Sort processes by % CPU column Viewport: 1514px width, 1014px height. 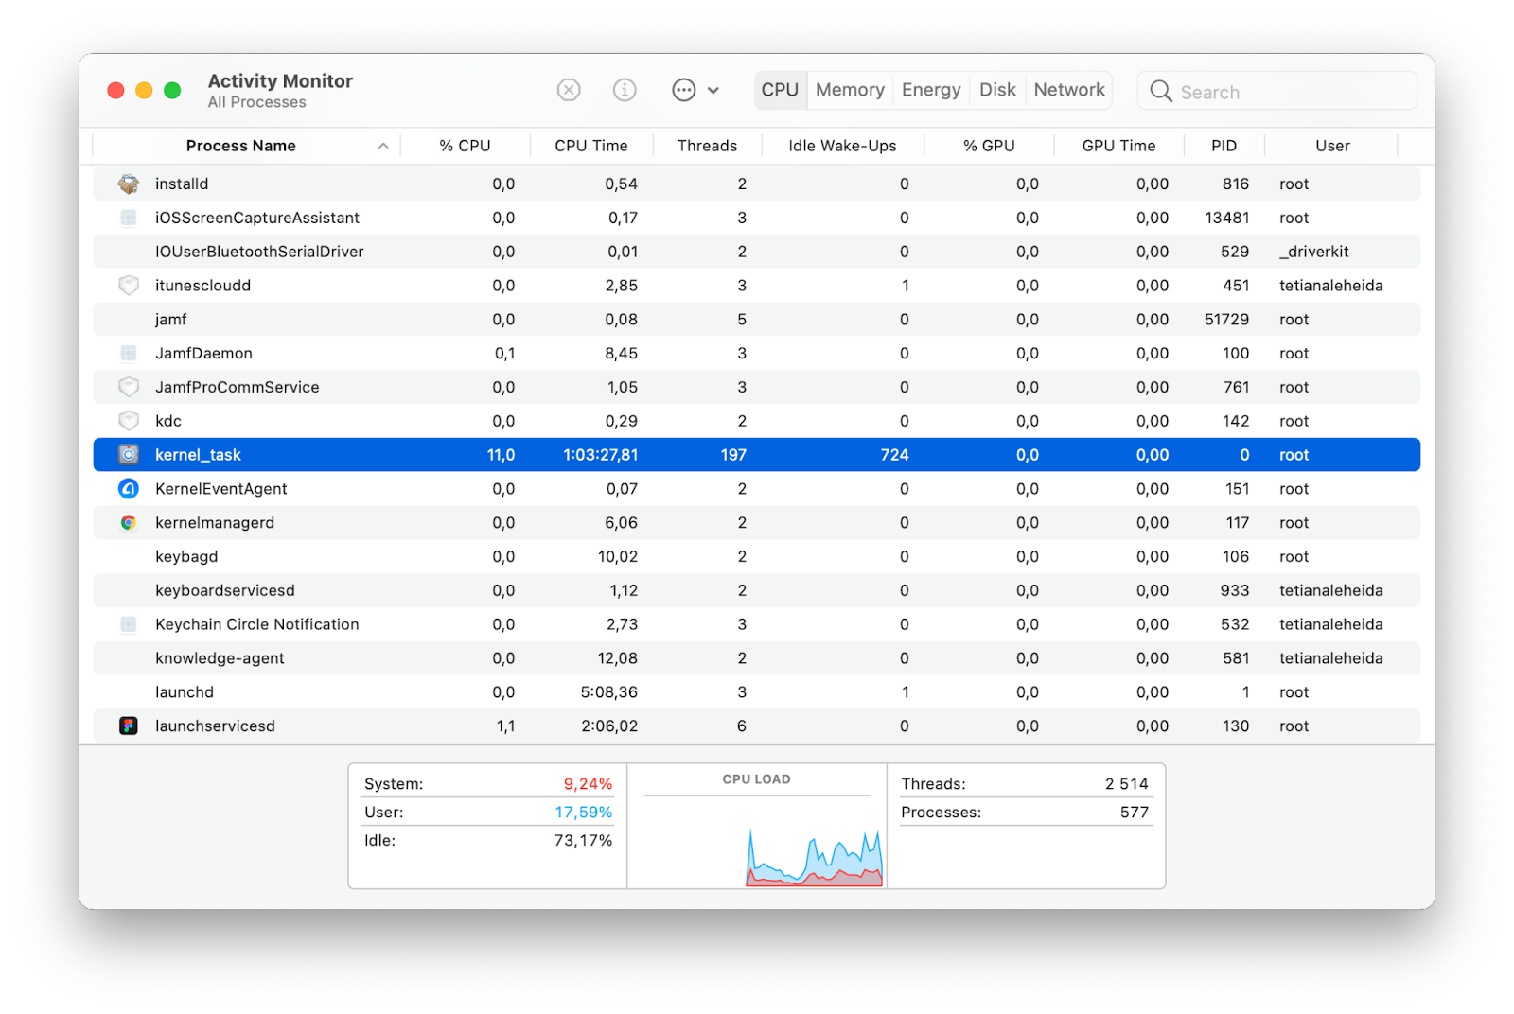pyautogui.click(x=465, y=146)
